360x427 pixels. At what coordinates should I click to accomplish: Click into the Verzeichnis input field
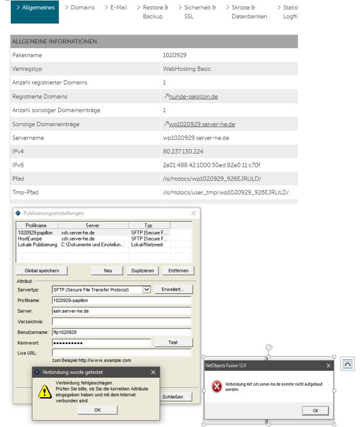pos(121,321)
